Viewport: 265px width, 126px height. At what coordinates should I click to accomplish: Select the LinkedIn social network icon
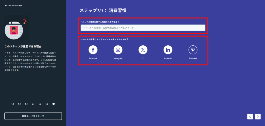pyautogui.click(x=168, y=50)
